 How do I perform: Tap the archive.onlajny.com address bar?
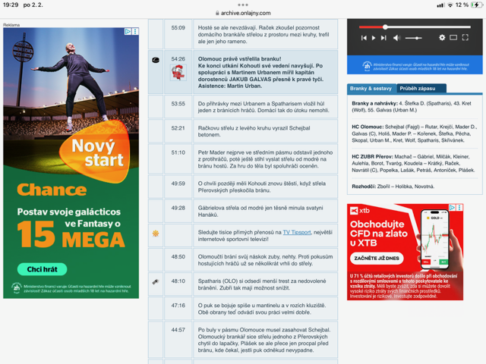click(x=243, y=13)
